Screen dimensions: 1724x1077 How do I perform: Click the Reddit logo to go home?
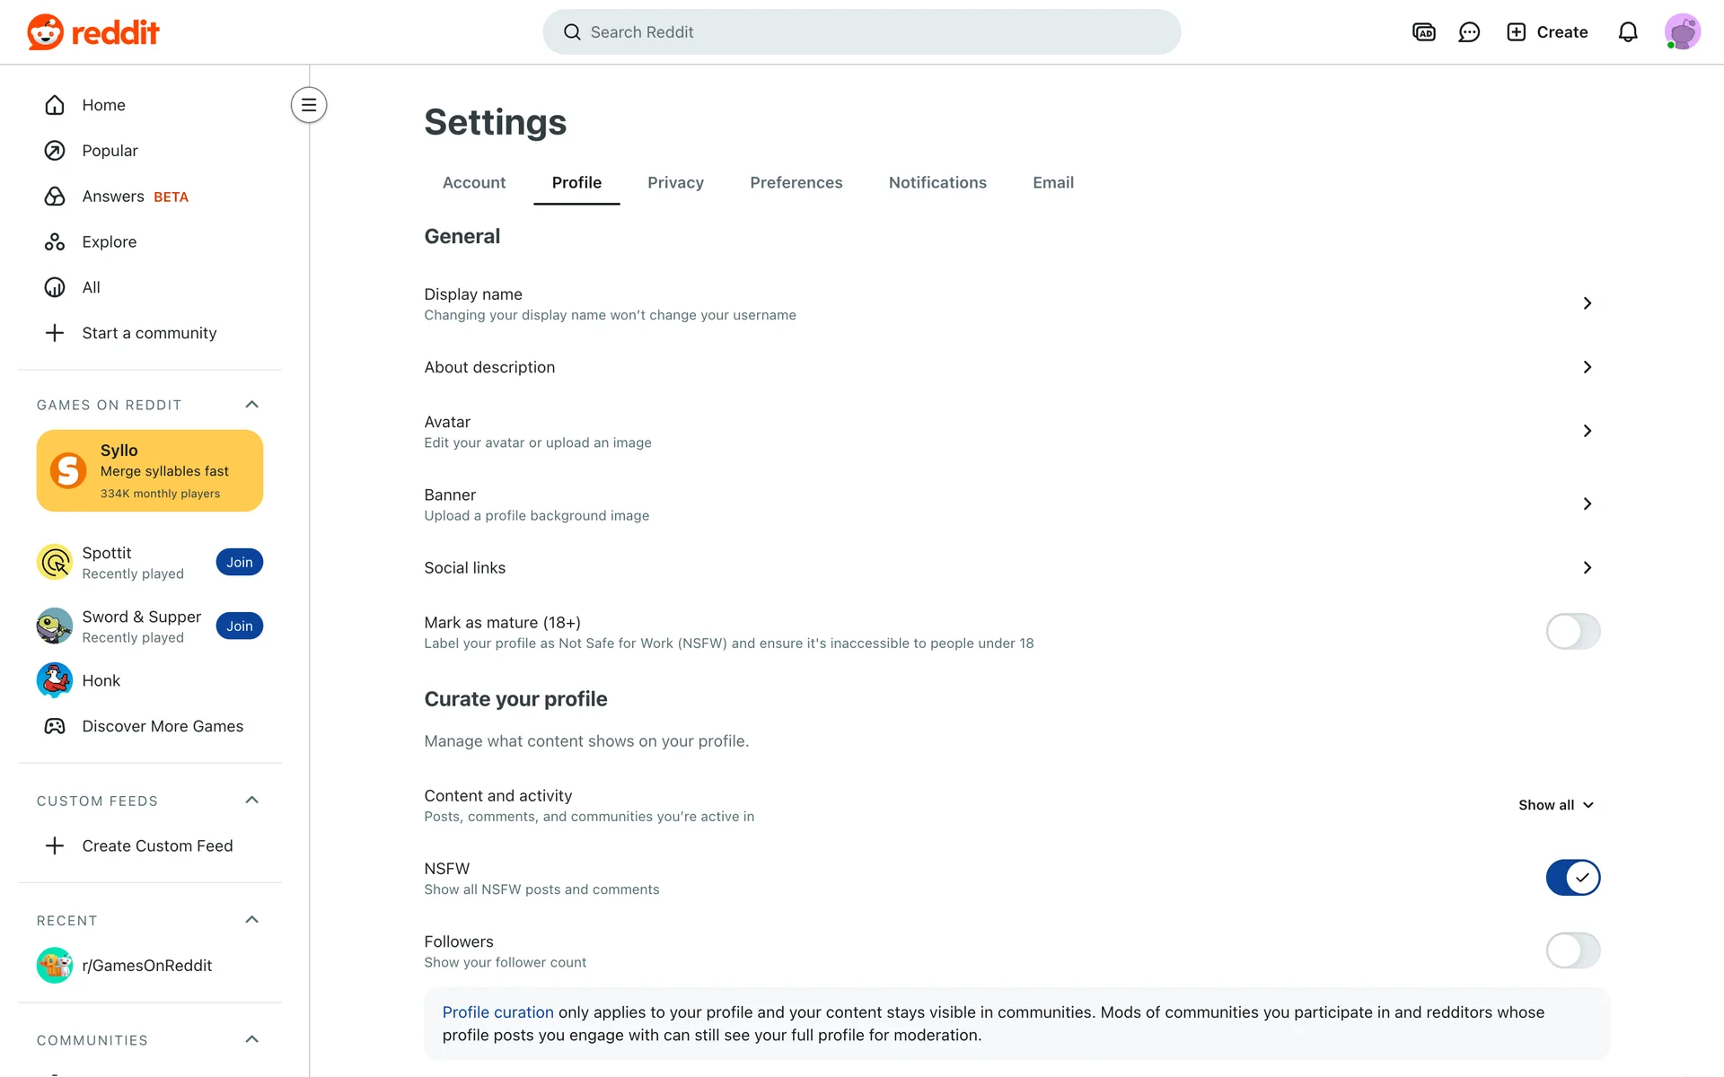pos(93,32)
